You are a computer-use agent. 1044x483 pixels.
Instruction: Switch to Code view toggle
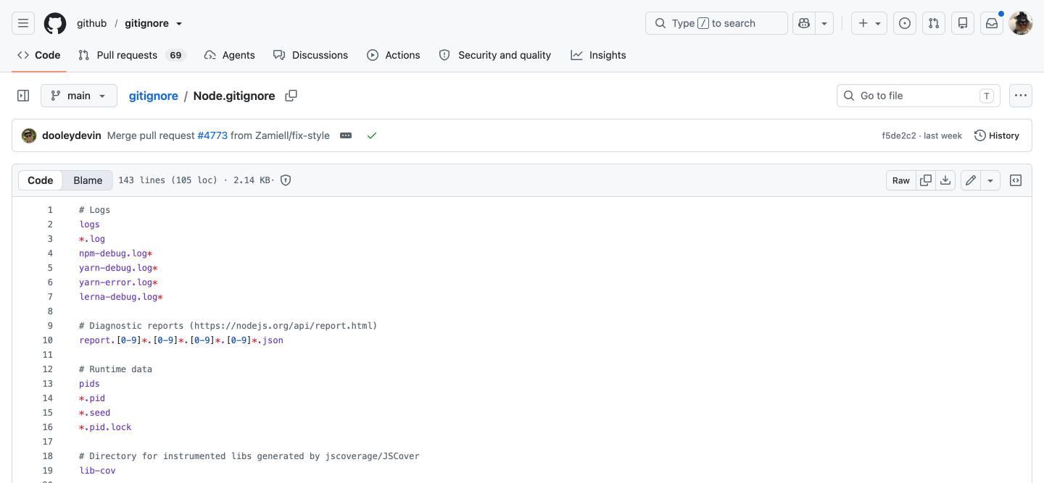click(41, 180)
